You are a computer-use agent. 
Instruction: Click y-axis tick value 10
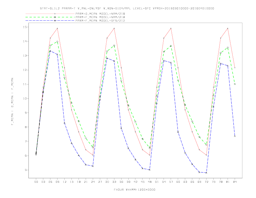[x=25, y=98]
